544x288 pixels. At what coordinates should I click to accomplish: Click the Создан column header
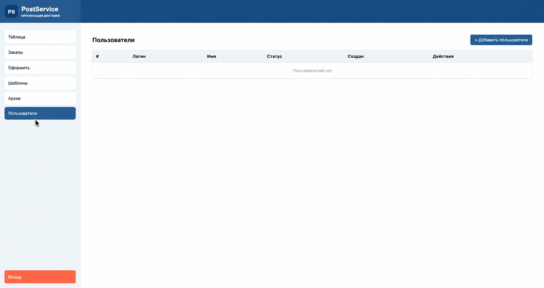tap(356, 56)
